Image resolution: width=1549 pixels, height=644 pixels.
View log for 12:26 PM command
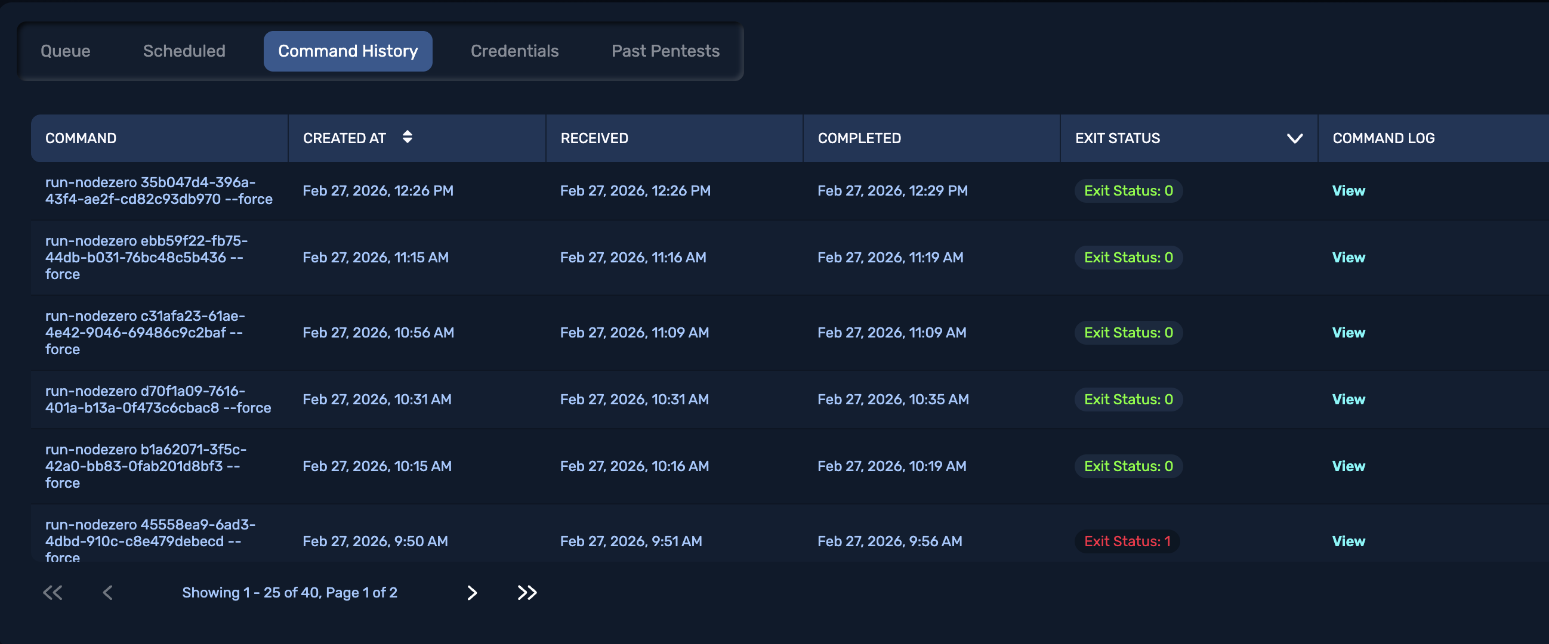click(x=1348, y=191)
